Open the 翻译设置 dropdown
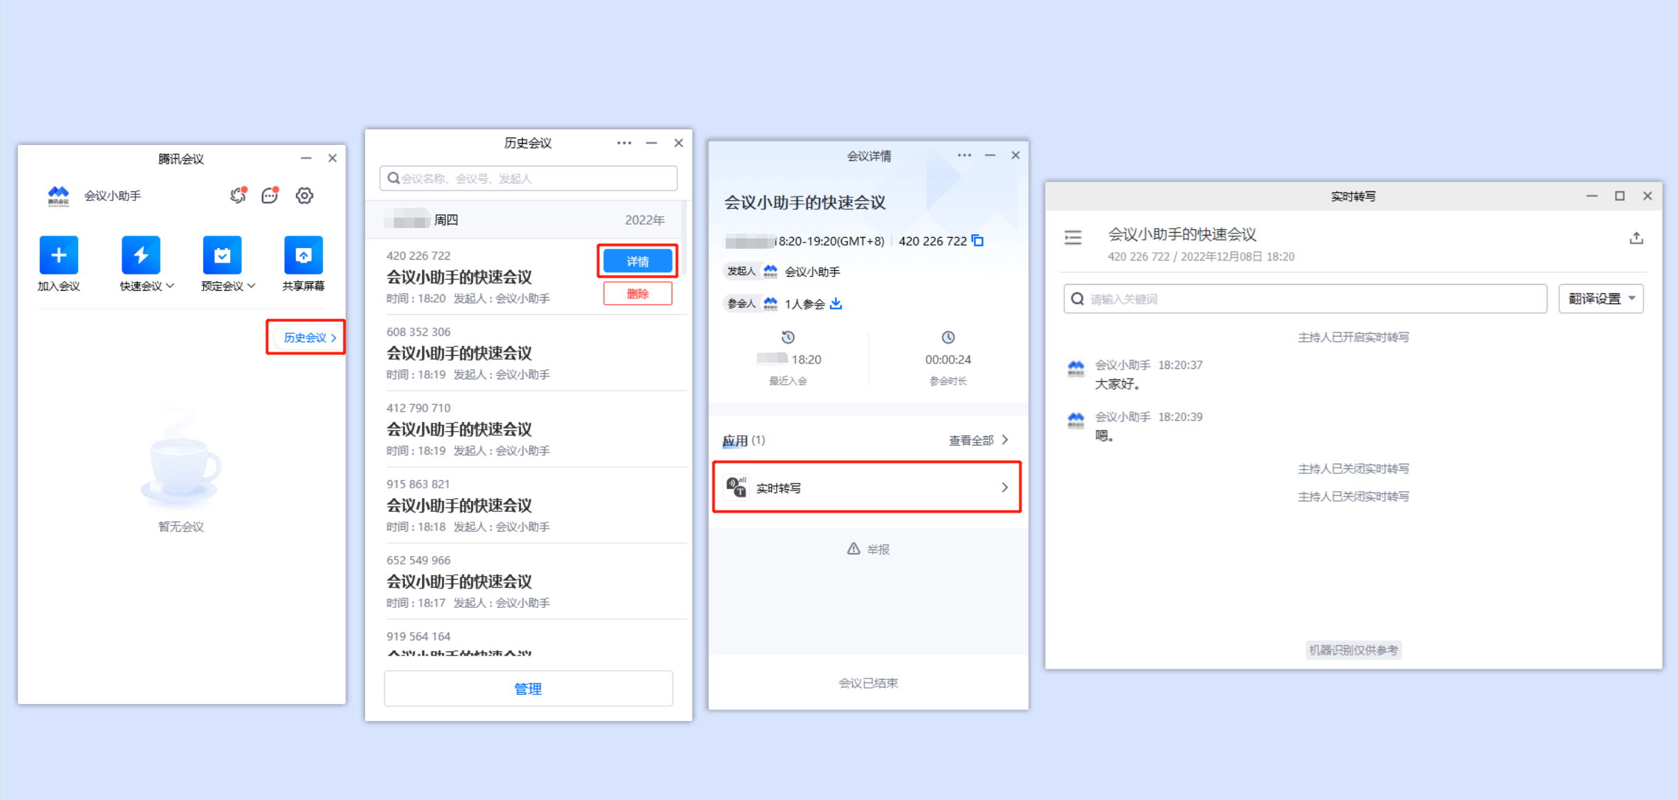1678x800 pixels. (x=1601, y=298)
